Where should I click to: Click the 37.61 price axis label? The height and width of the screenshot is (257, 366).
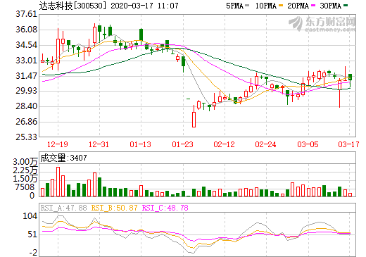coord(27,14)
